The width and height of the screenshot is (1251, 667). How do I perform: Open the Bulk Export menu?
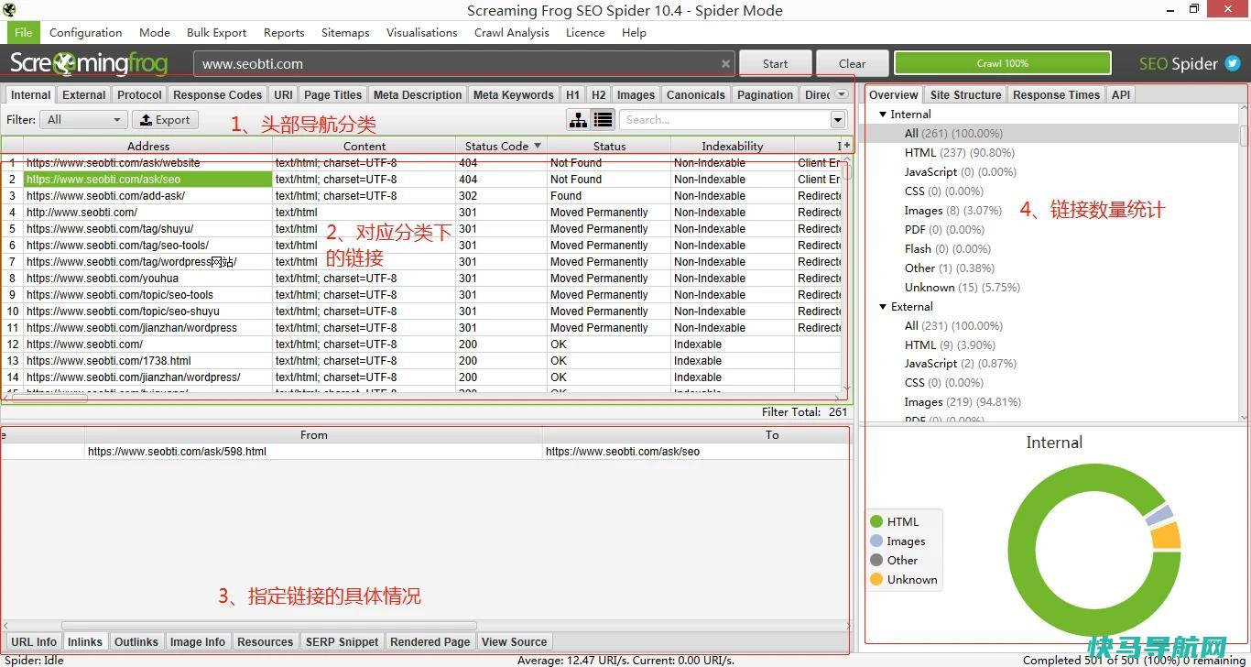coord(217,32)
